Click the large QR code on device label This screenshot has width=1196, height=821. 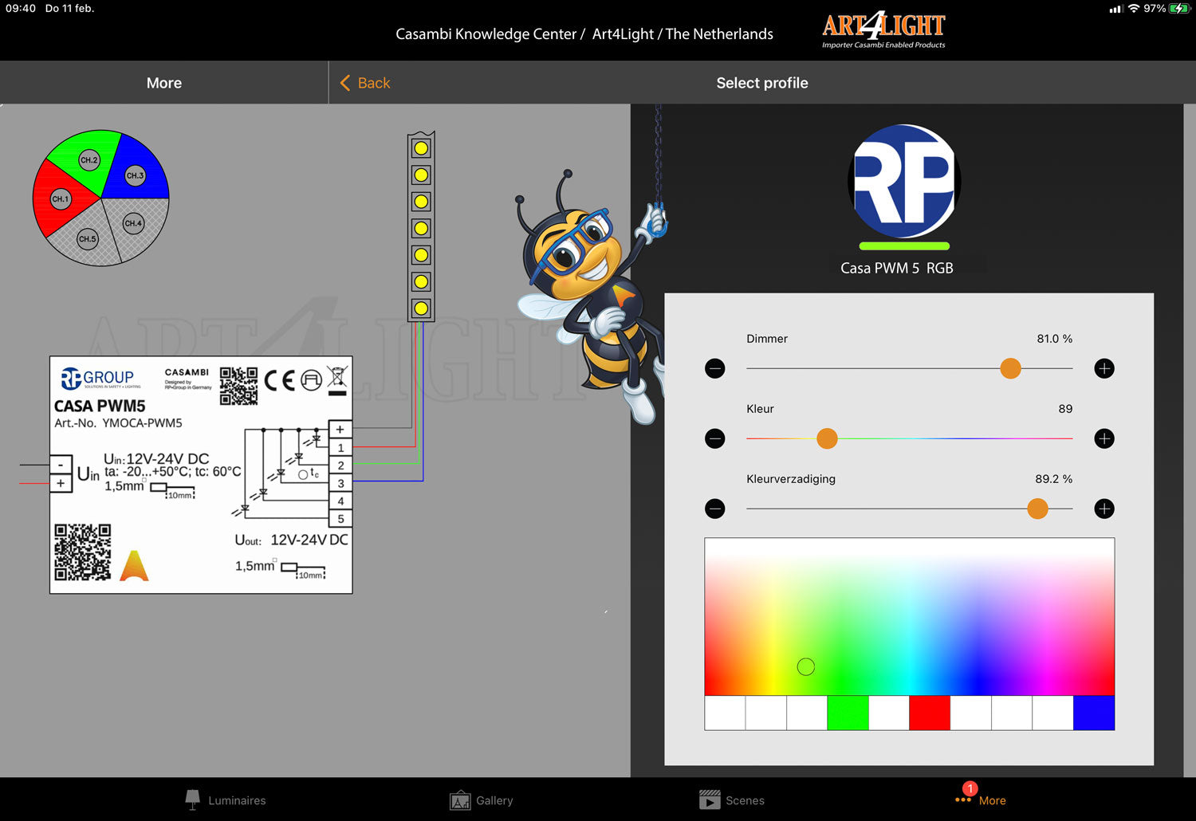tap(83, 552)
